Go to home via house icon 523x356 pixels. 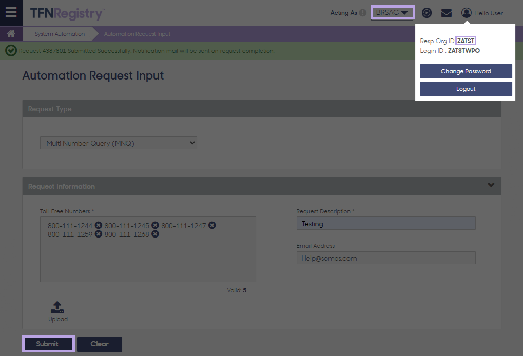(11, 34)
